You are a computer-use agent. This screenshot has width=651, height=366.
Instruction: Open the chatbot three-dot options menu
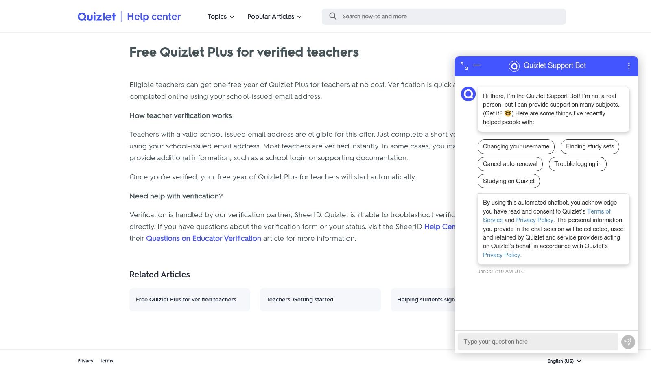(629, 65)
